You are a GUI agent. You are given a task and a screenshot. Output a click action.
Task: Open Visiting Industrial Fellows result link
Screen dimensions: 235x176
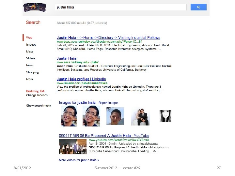(108, 37)
